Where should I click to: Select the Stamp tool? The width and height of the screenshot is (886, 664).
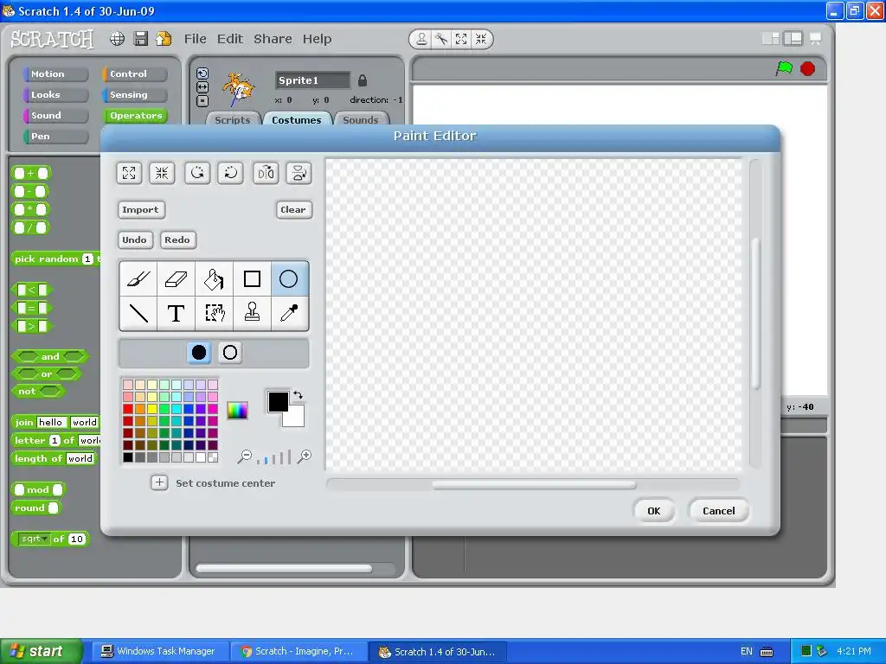tap(252, 313)
